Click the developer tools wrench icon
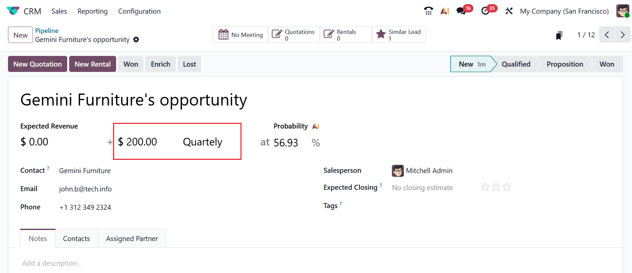Image resolution: width=632 pixels, height=273 pixels. (509, 11)
